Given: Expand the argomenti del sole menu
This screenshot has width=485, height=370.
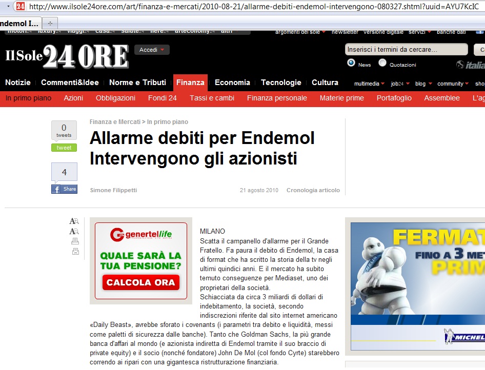Looking at the screenshot, I should (300, 32).
